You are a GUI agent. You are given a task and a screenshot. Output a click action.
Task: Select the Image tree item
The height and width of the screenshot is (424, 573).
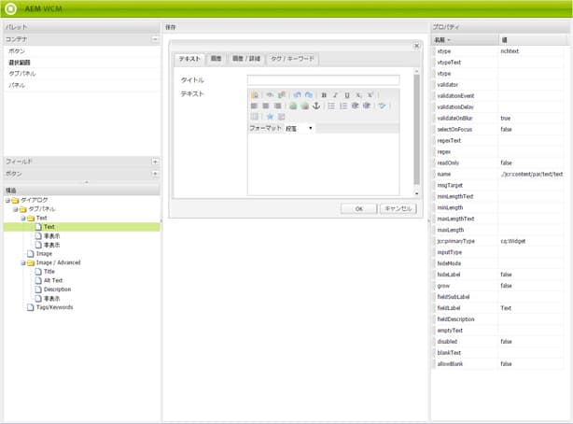[44, 254]
